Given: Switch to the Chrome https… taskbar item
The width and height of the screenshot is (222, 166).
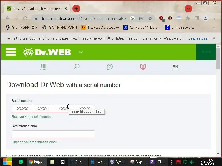Looking at the screenshot, I should click(x=37, y=162).
